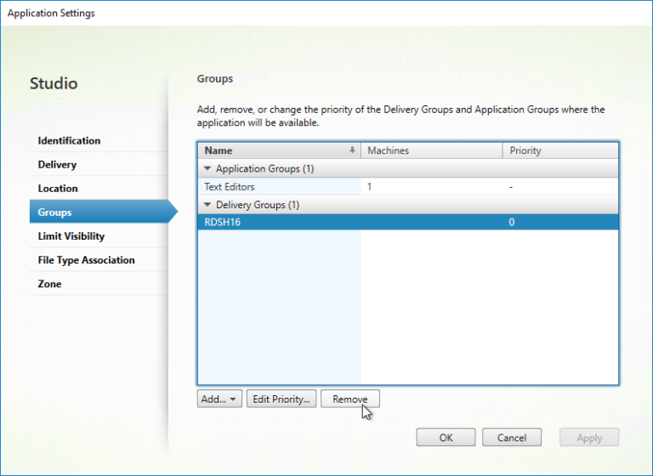Go to the Location page
Image resolution: width=653 pixels, height=476 pixels.
[58, 189]
